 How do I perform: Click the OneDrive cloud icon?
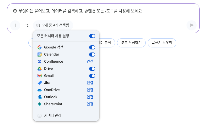[39, 90]
